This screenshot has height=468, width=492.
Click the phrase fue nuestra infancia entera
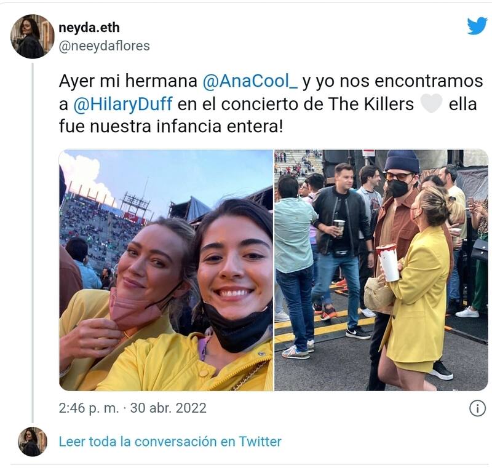click(x=171, y=127)
